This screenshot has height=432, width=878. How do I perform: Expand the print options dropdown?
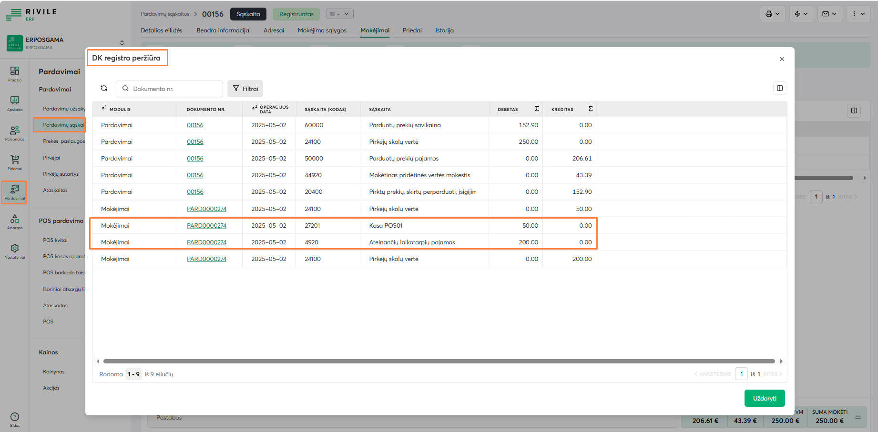(x=772, y=14)
